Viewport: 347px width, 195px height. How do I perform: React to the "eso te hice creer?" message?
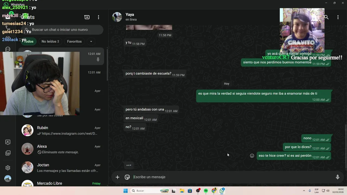(x=252, y=156)
